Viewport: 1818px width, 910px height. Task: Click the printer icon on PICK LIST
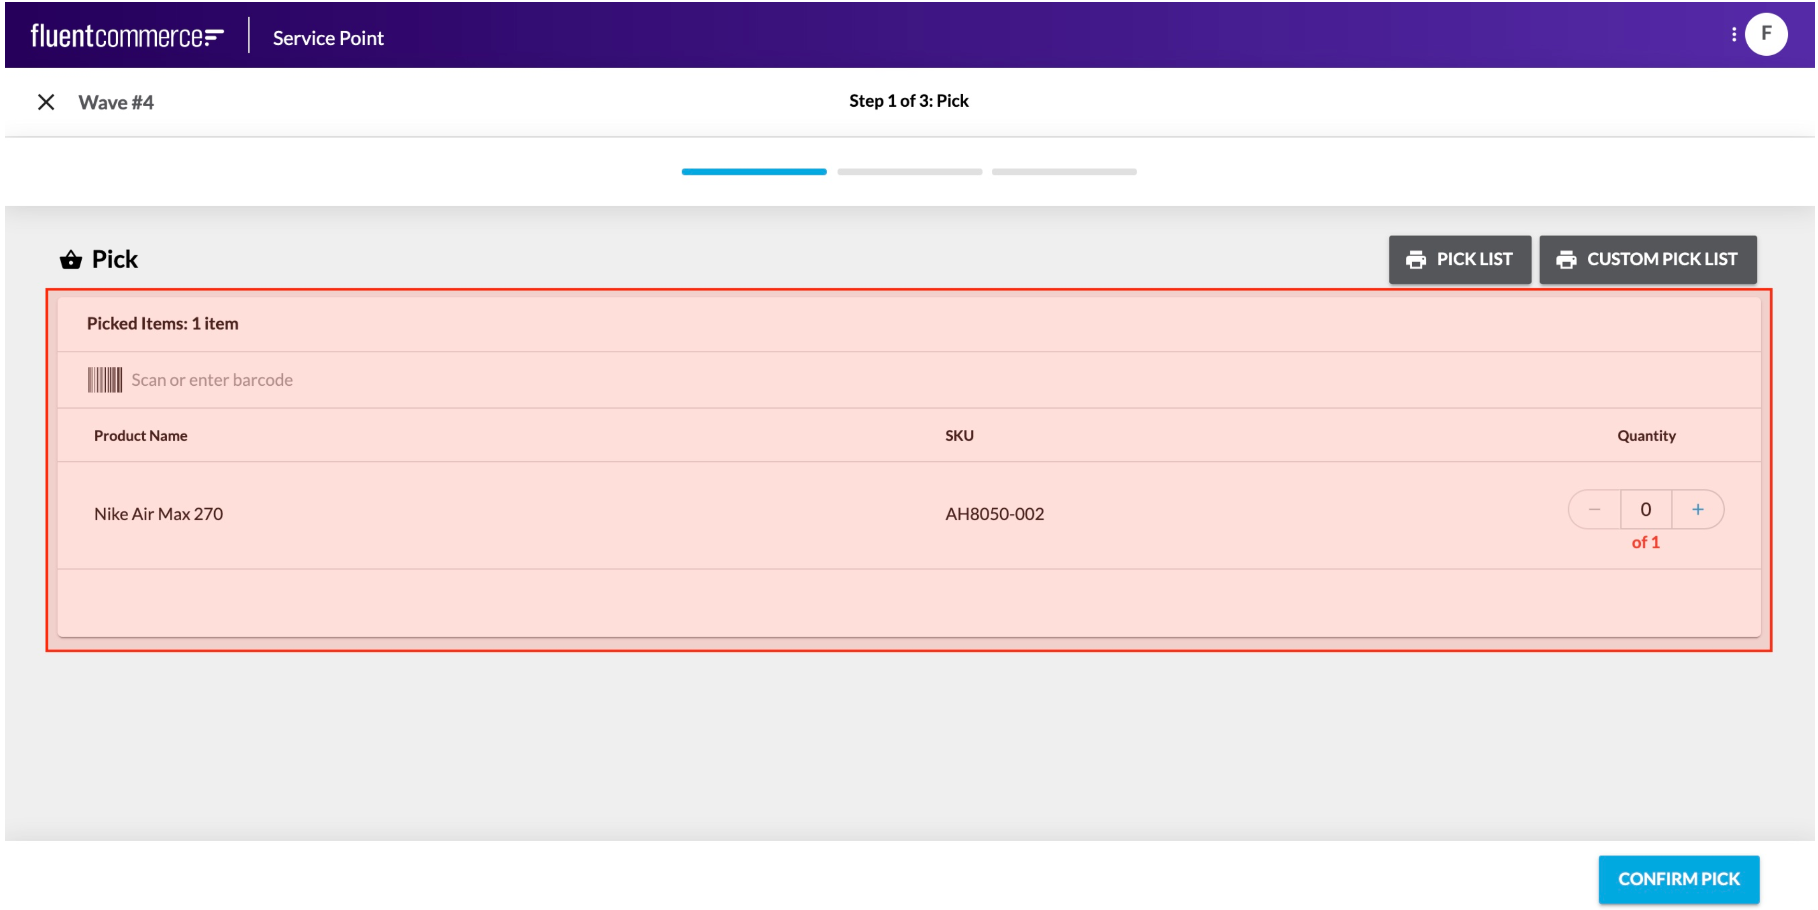point(1415,259)
